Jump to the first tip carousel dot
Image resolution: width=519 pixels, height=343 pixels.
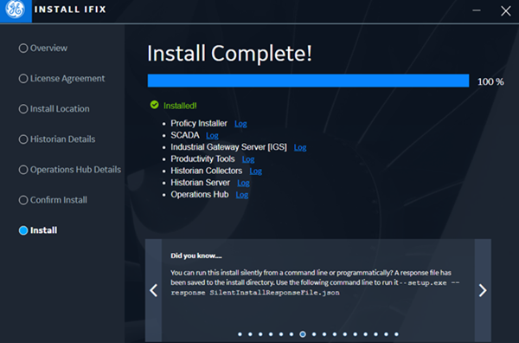[x=240, y=334]
